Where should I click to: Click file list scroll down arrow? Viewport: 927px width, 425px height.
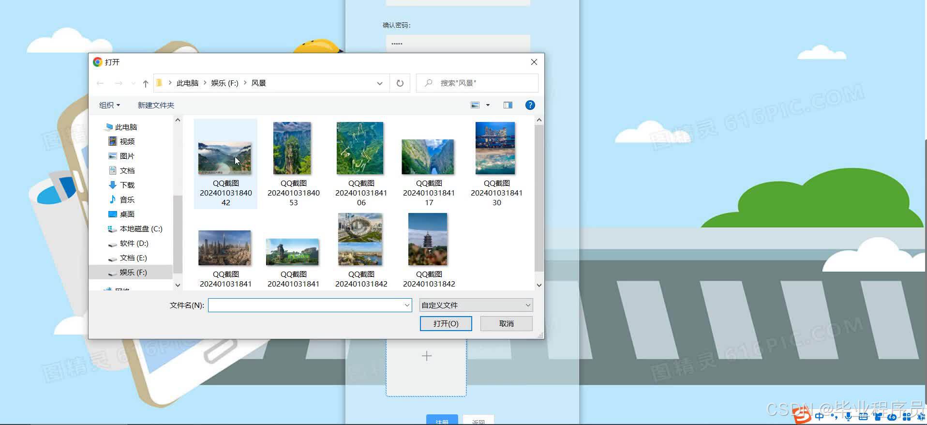click(539, 285)
